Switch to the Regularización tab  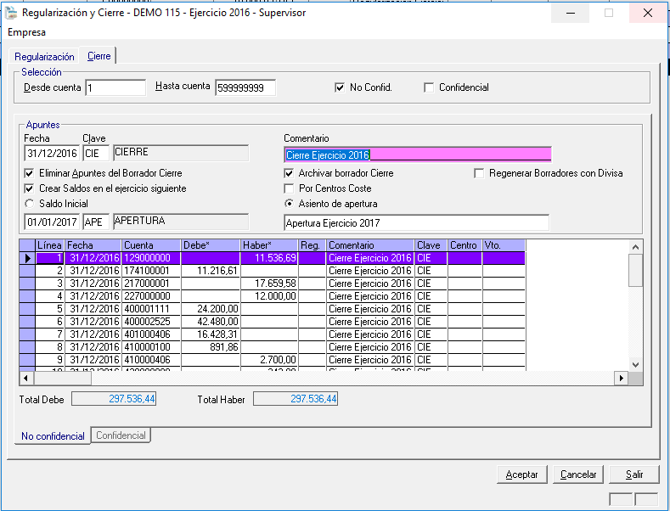click(44, 56)
